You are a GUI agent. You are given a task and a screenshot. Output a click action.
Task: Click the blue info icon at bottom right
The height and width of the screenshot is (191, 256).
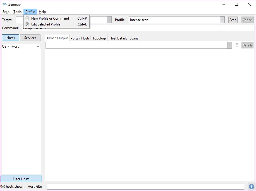click(252, 187)
